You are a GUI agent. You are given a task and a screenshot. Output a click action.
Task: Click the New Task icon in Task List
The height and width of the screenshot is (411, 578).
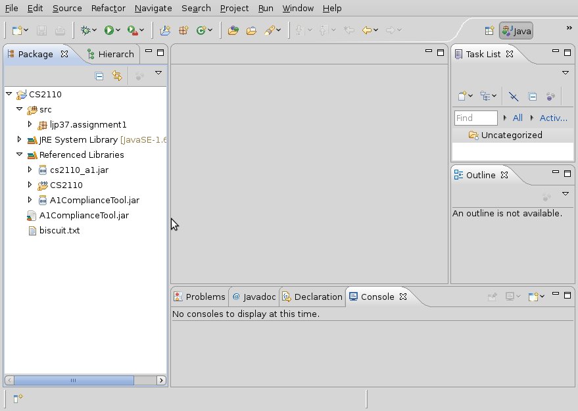[x=463, y=96]
